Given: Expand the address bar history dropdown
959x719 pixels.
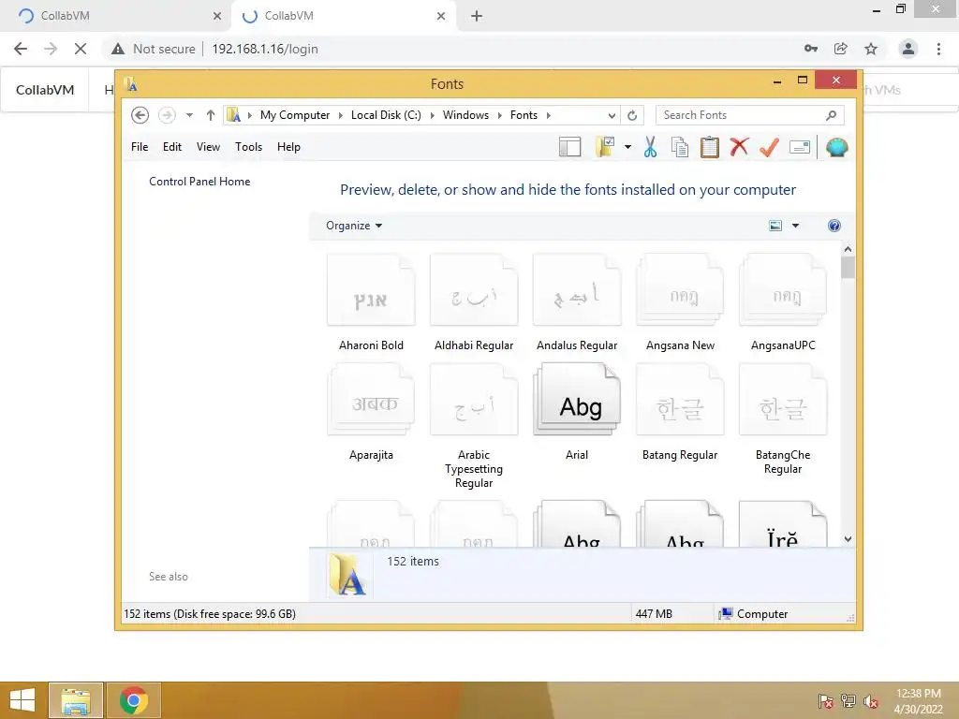Looking at the screenshot, I should pos(612,115).
